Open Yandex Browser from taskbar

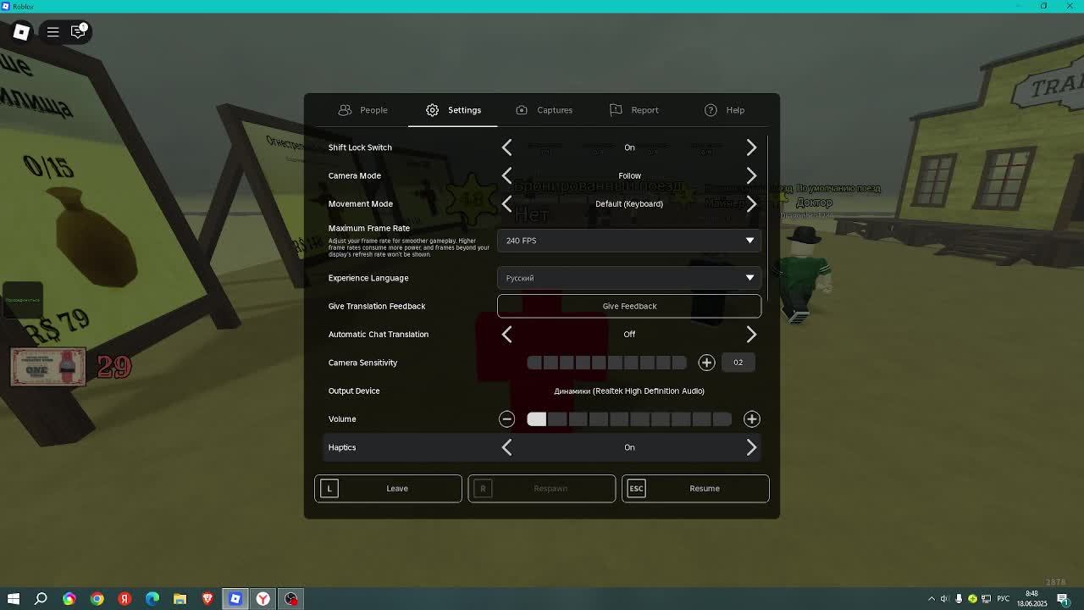[263, 599]
